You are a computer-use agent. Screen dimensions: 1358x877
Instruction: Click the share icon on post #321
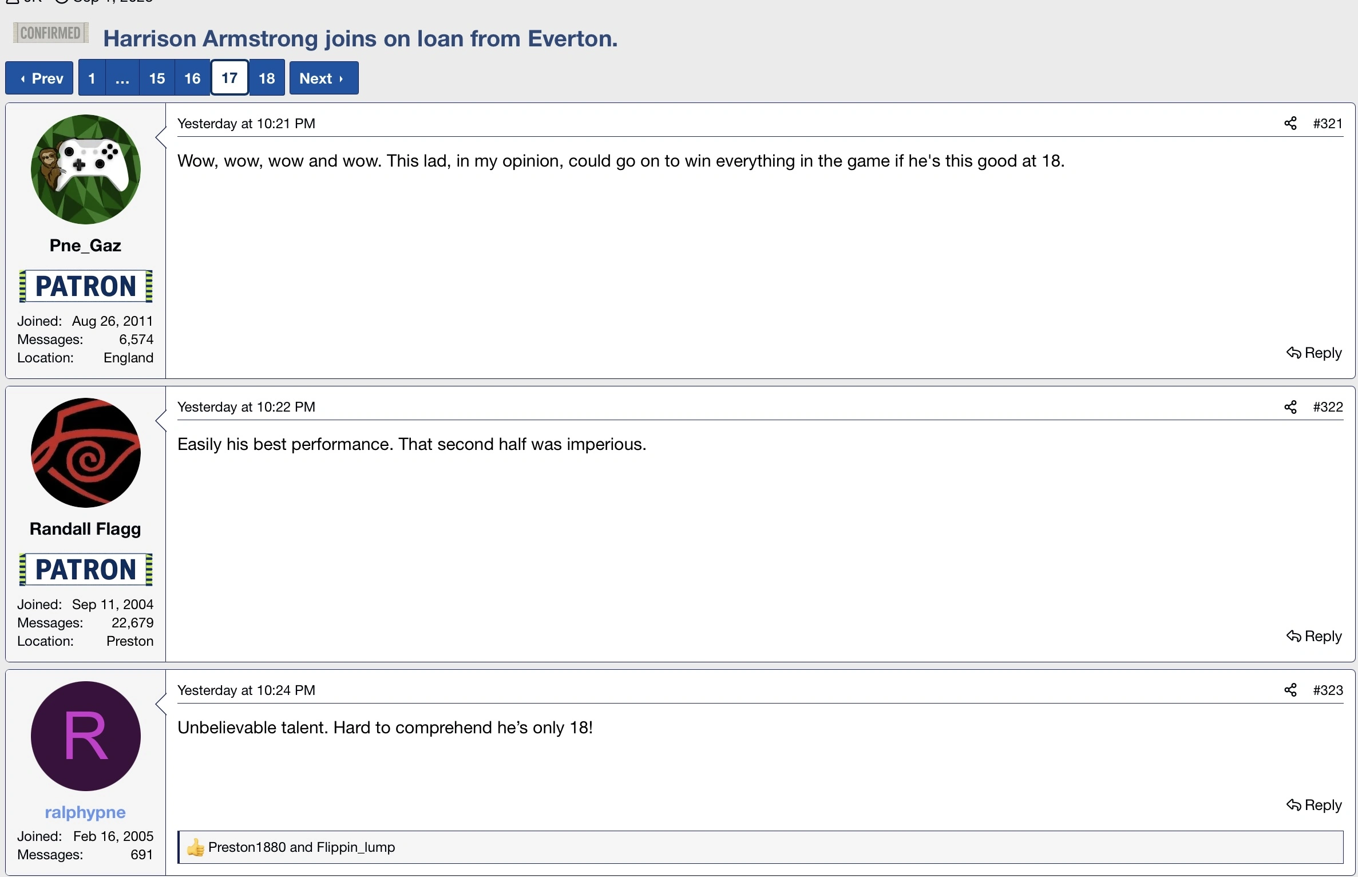(1290, 124)
